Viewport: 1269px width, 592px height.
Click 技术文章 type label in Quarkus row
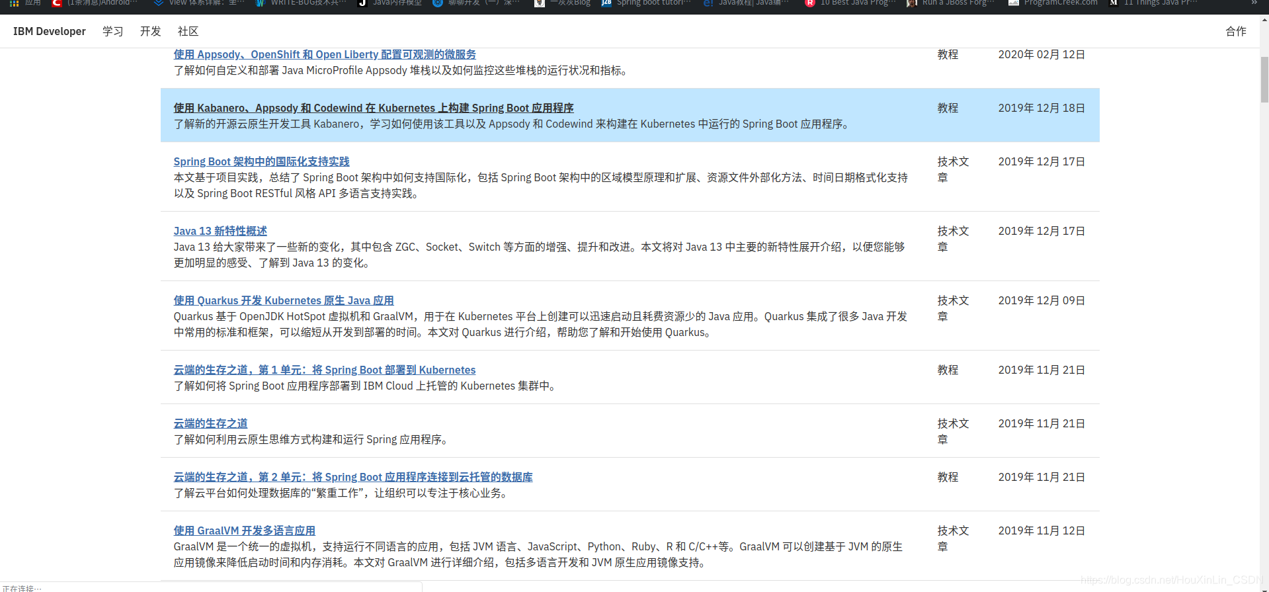click(x=953, y=308)
